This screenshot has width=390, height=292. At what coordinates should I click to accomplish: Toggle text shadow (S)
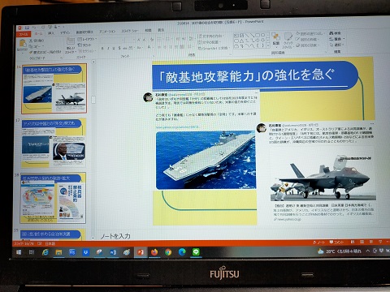[x=119, y=48]
